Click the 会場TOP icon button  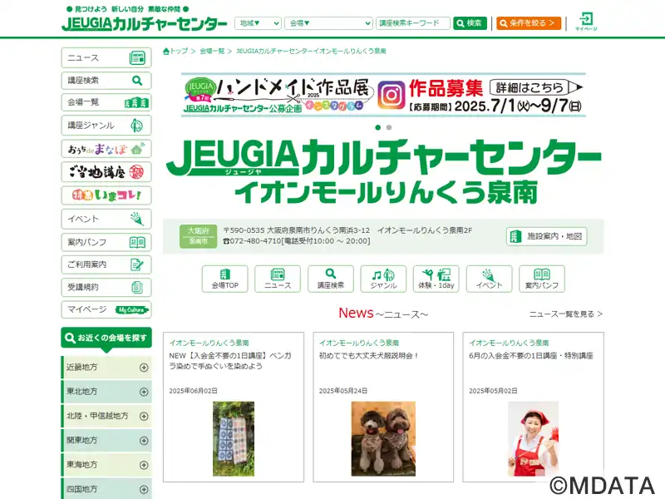click(x=224, y=279)
